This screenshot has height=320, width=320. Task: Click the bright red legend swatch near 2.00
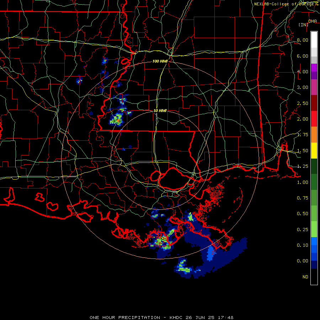pyautogui.click(x=314, y=119)
